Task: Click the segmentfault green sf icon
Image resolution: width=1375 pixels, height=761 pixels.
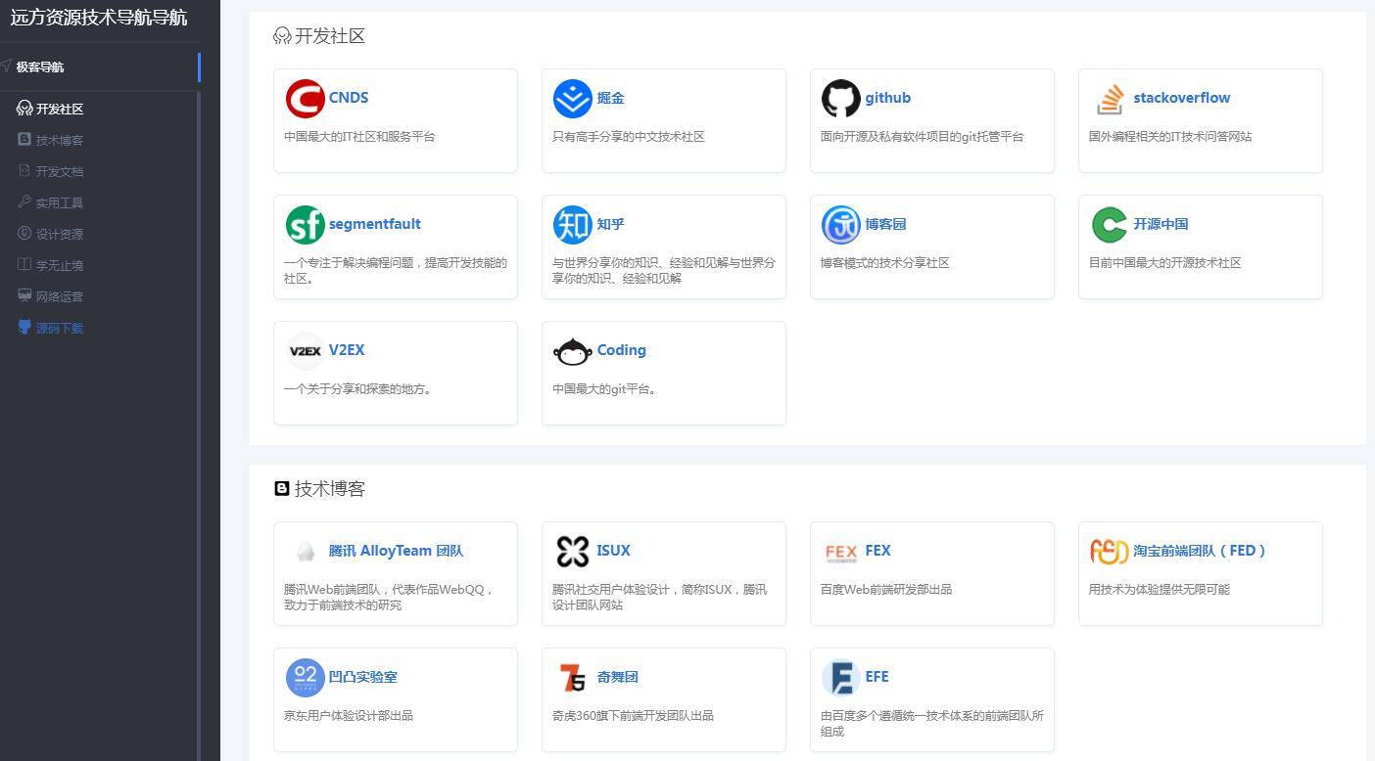Action: tap(305, 225)
